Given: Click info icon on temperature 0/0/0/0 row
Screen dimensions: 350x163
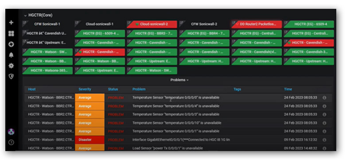Looking at the screenshot, I should (324, 98).
